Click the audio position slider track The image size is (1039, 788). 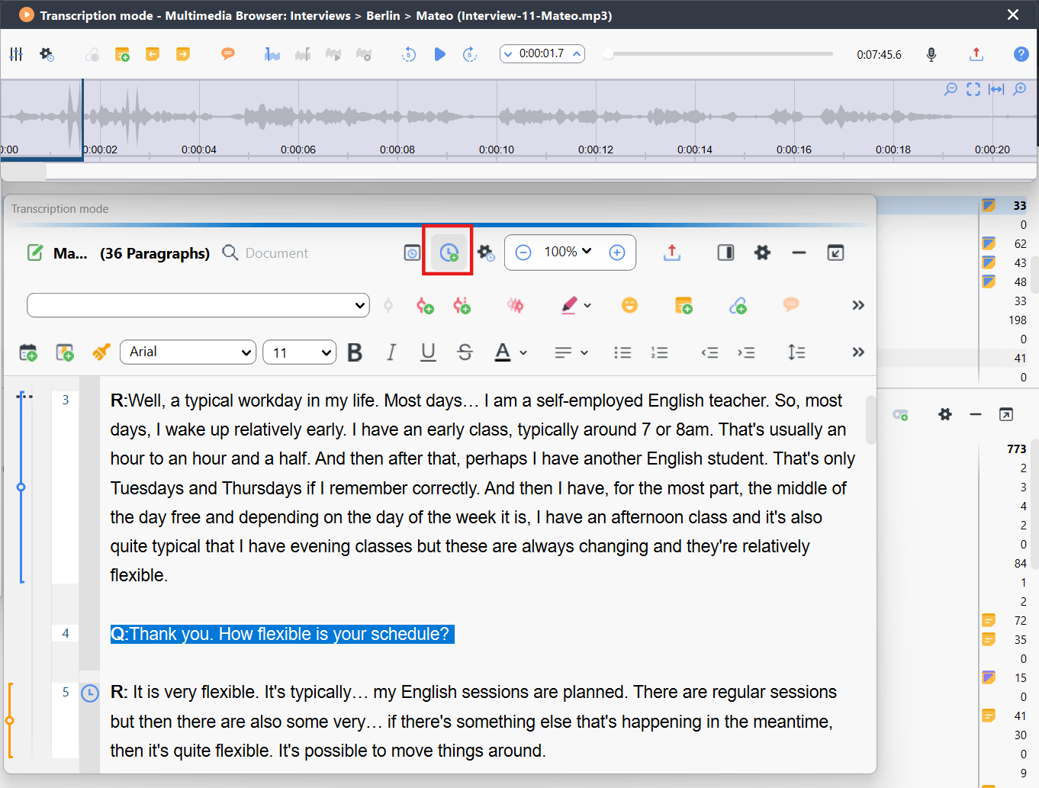720,54
